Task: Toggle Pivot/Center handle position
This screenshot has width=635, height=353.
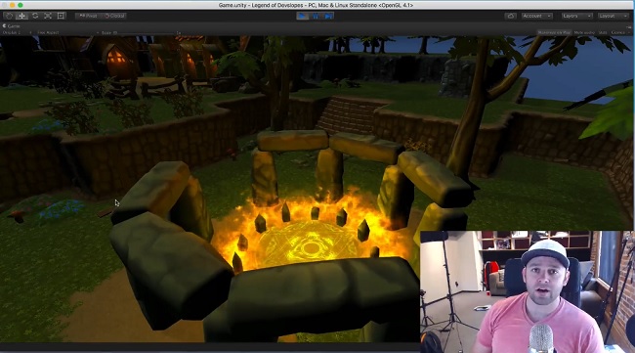Action: point(88,16)
